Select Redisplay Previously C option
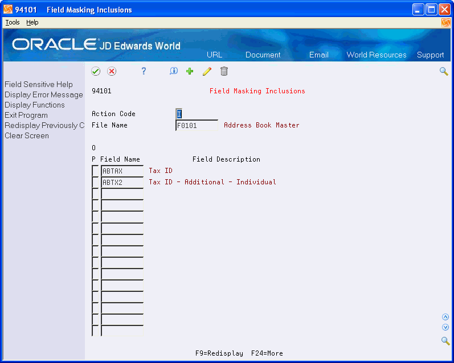 pos(44,126)
